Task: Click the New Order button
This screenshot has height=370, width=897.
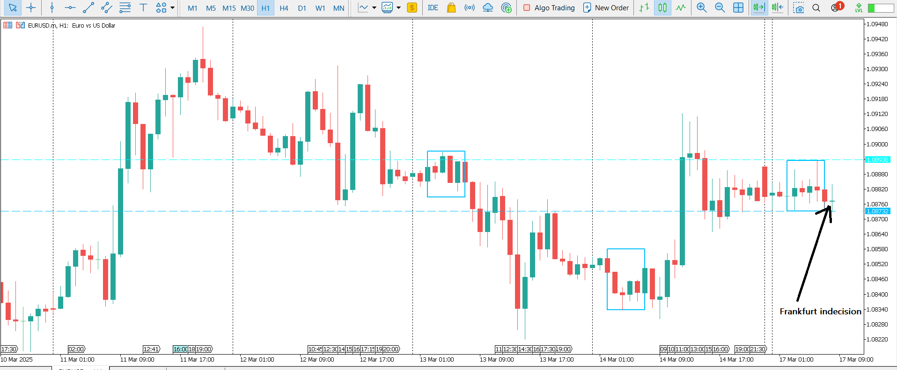Action: pyautogui.click(x=606, y=8)
